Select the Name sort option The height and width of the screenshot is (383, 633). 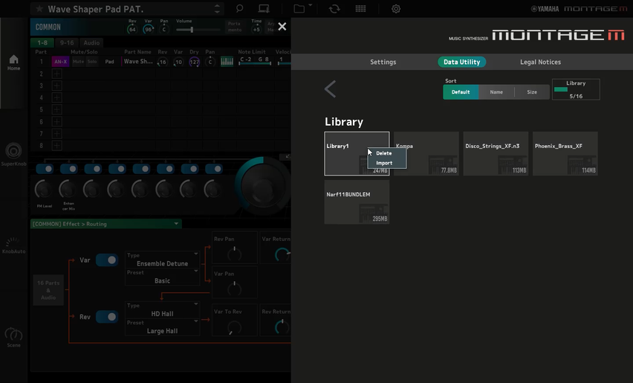coord(496,92)
